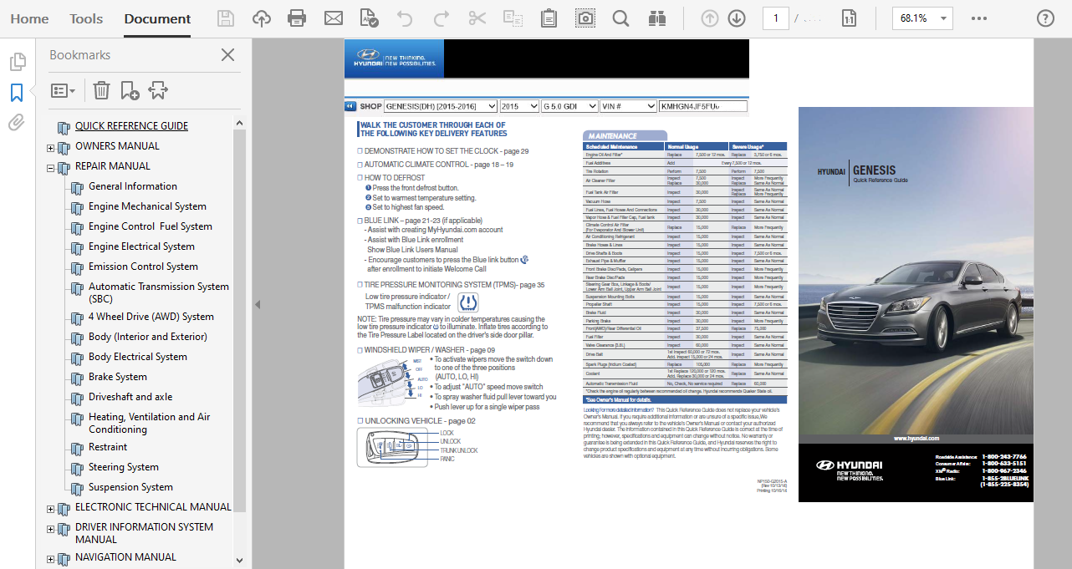Open advanced search via binoculars icon
1072x569 pixels.
[656, 17]
